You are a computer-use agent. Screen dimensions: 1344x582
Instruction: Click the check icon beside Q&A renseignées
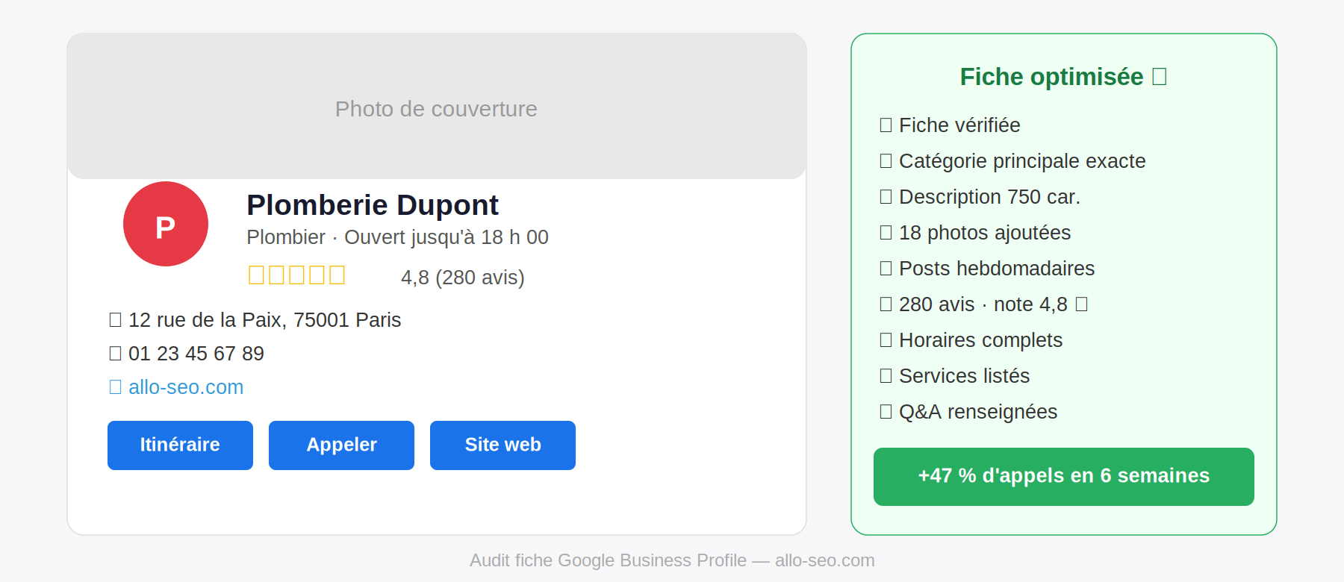[886, 412]
